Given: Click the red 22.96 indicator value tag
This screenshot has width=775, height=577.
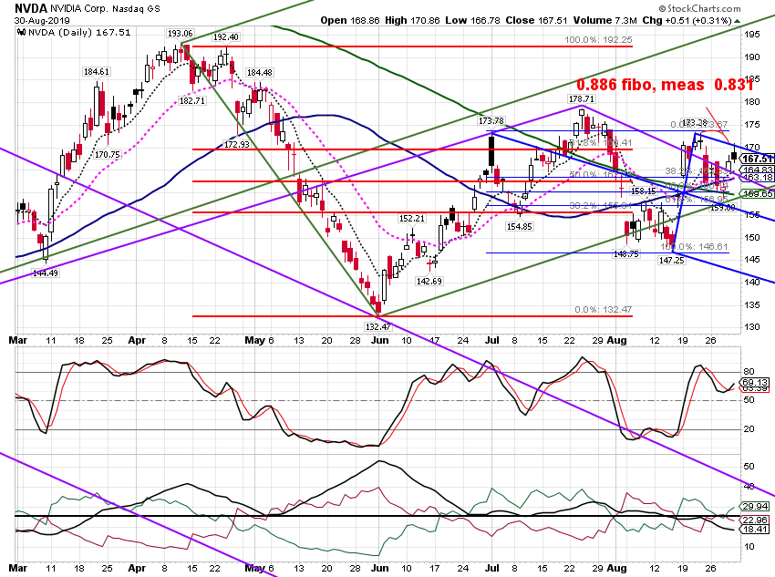Looking at the screenshot, I should coord(755,520).
